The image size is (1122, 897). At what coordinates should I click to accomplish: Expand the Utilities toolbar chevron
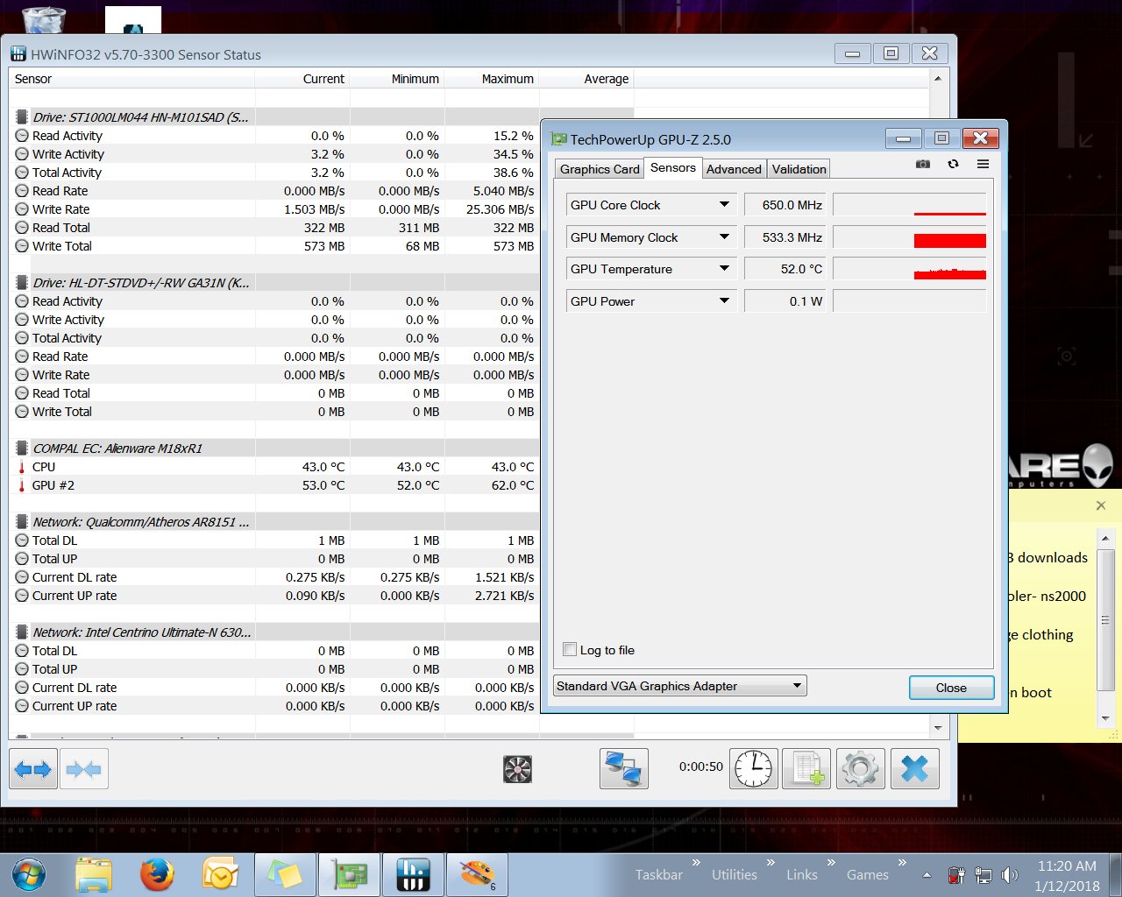770,863
